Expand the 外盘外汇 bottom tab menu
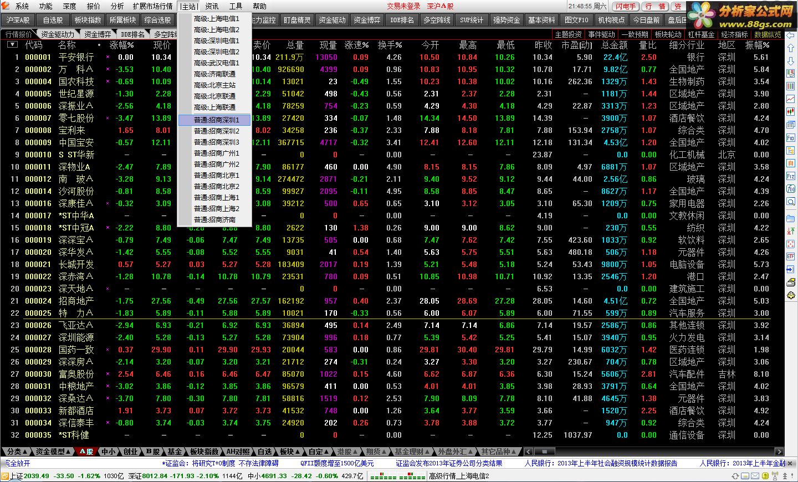This screenshot has width=798, height=482. 457,451
